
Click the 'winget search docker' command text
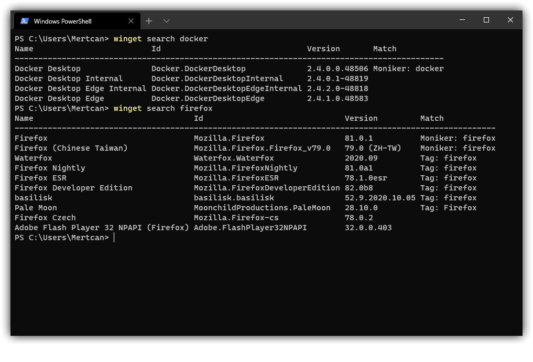(x=160, y=39)
